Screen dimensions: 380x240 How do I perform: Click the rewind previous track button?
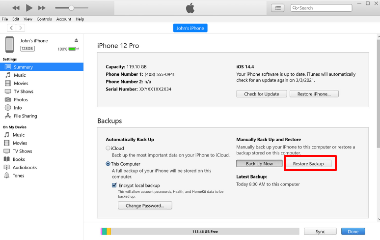click(16, 8)
